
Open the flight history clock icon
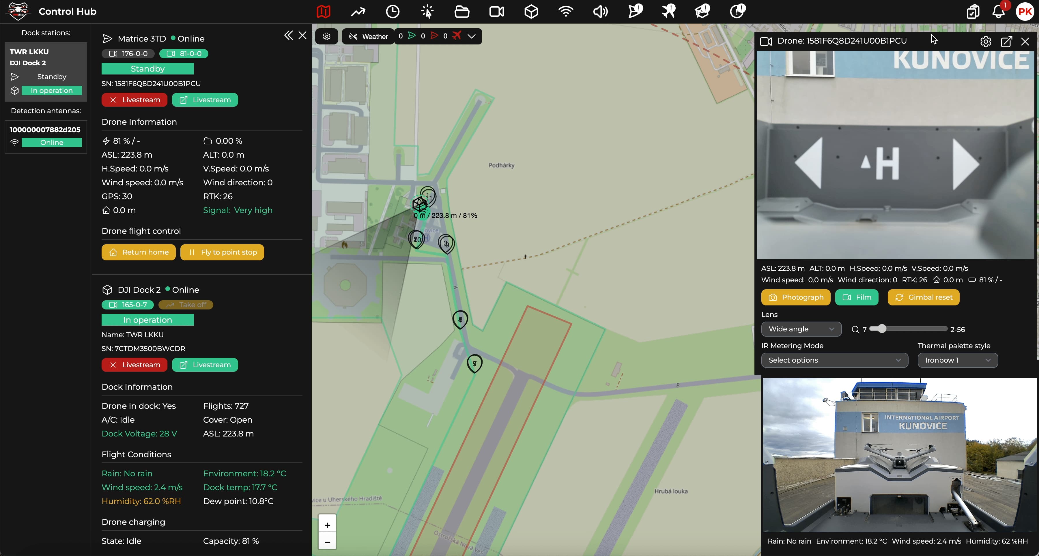coord(393,11)
